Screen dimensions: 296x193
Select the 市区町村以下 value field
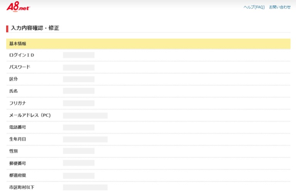tap(85, 187)
